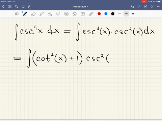The height and width of the screenshot is (121, 162).
Task: Close the editing mode with X
Action: coord(152,7)
